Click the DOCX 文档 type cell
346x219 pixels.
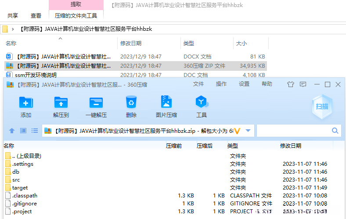(197, 57)
